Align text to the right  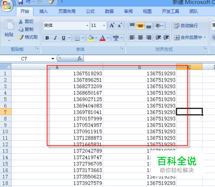pyautogui.click(x=148, y=37)
